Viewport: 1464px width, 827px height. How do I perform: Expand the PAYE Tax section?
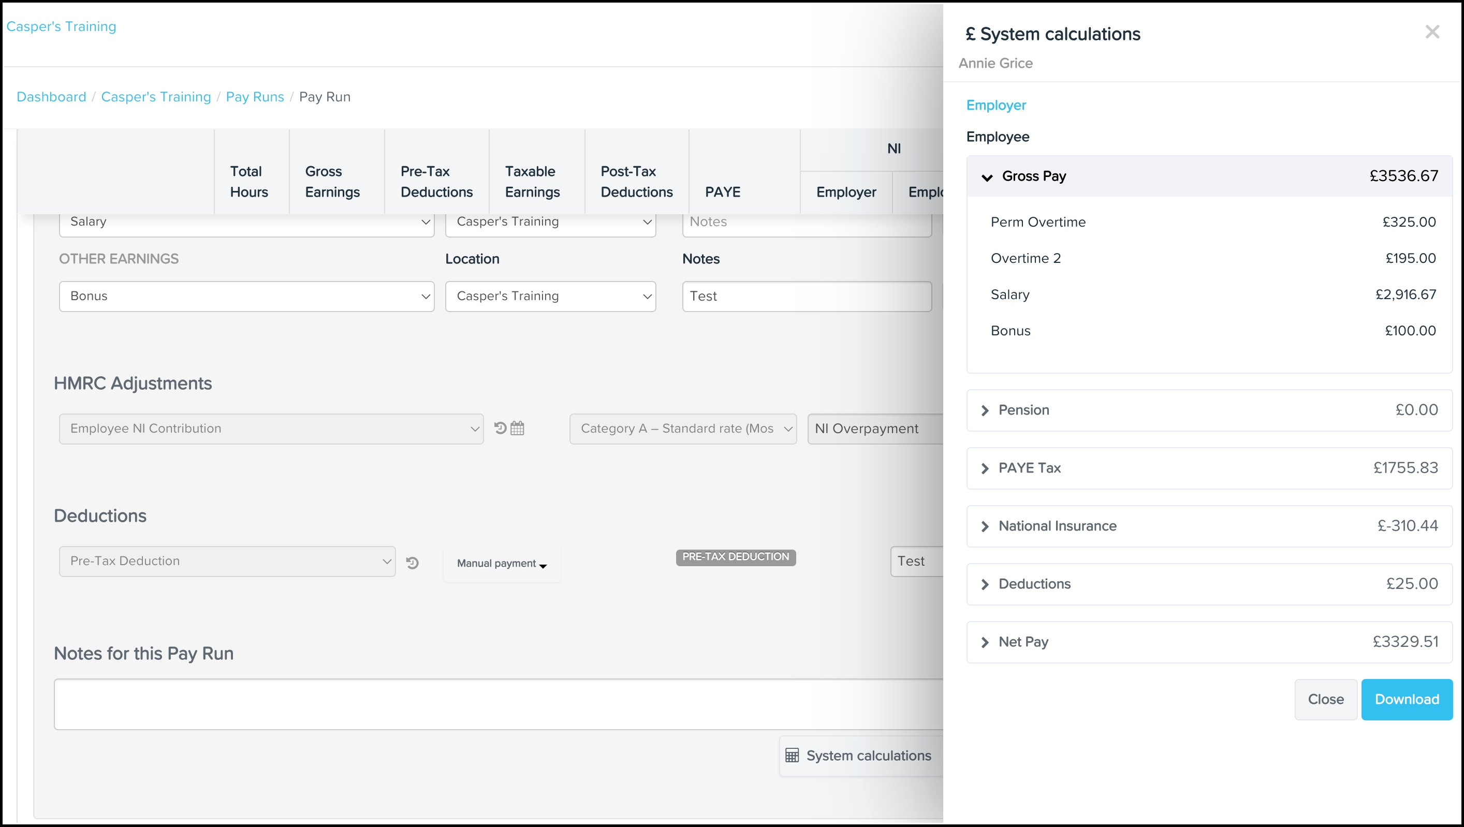click(x=1209, y=468)
